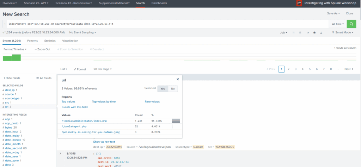Open No Event Sampling dropdown
This screenshot has width=361, height=167.
[82, 32]
